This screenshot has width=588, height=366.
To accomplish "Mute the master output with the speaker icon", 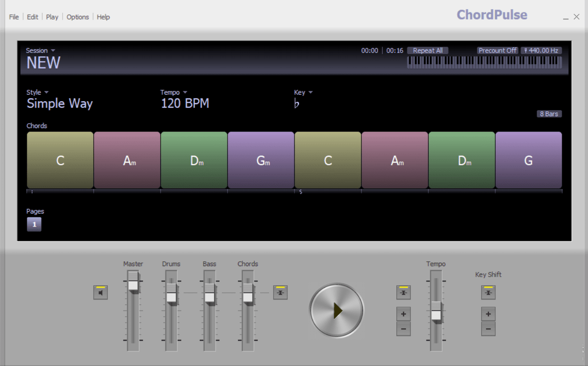I will tap(100, 292).
